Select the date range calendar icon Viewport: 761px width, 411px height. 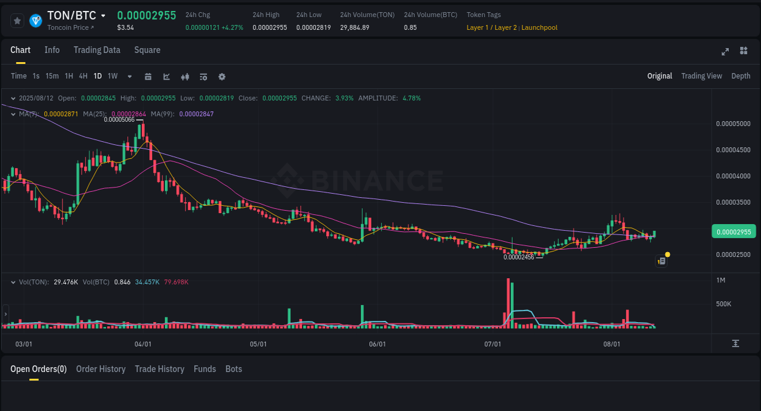tap(148, 76)
